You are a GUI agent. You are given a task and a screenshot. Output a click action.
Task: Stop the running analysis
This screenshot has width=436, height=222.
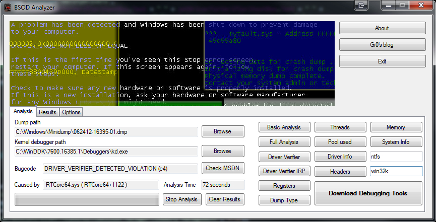[x=182, y=199]
